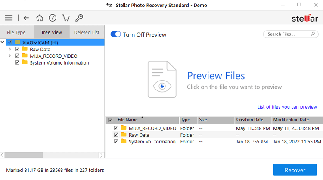Click MIJIA_RECORD_VIDEO folder icon in tree
The image size is (323, 180).
click(25, 56)
